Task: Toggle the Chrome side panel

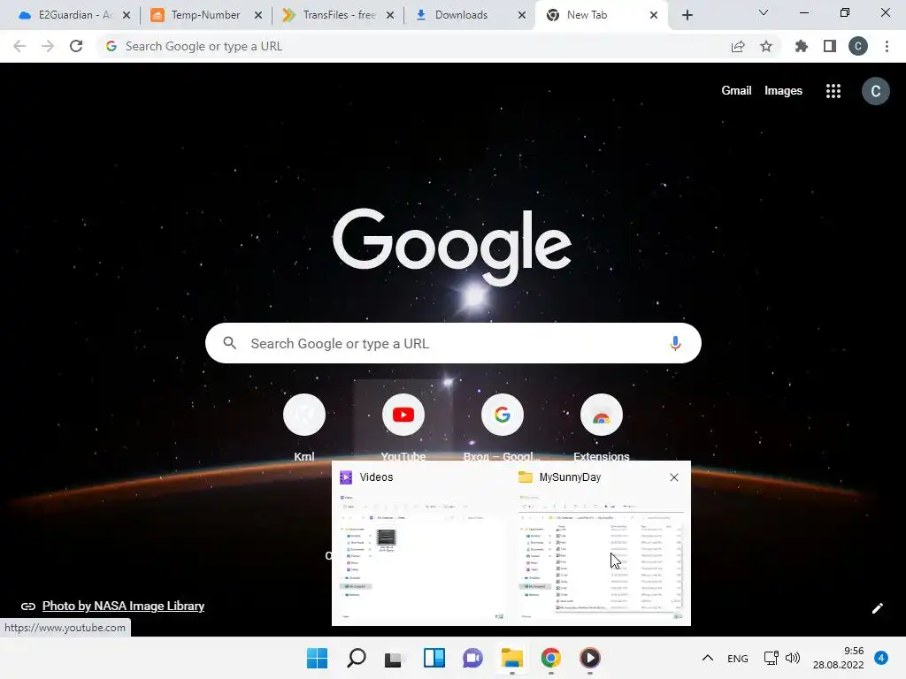Action: (x=830, y=46)
